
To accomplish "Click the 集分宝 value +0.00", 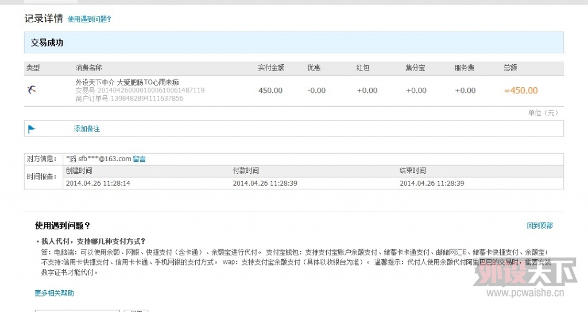I will coord(416,91).
